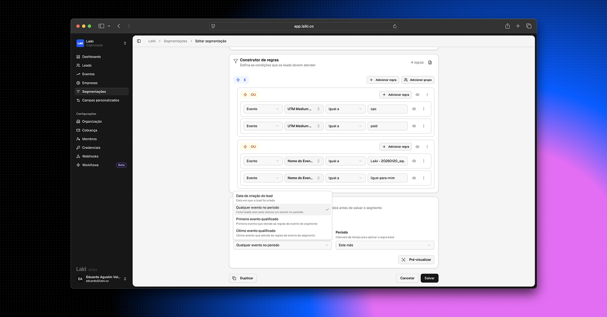The height and width of the screenshot is (317, 607).
Task: Toggle app sidebar panel icon in breadcrumb bar
Action: tap(139, 41)
